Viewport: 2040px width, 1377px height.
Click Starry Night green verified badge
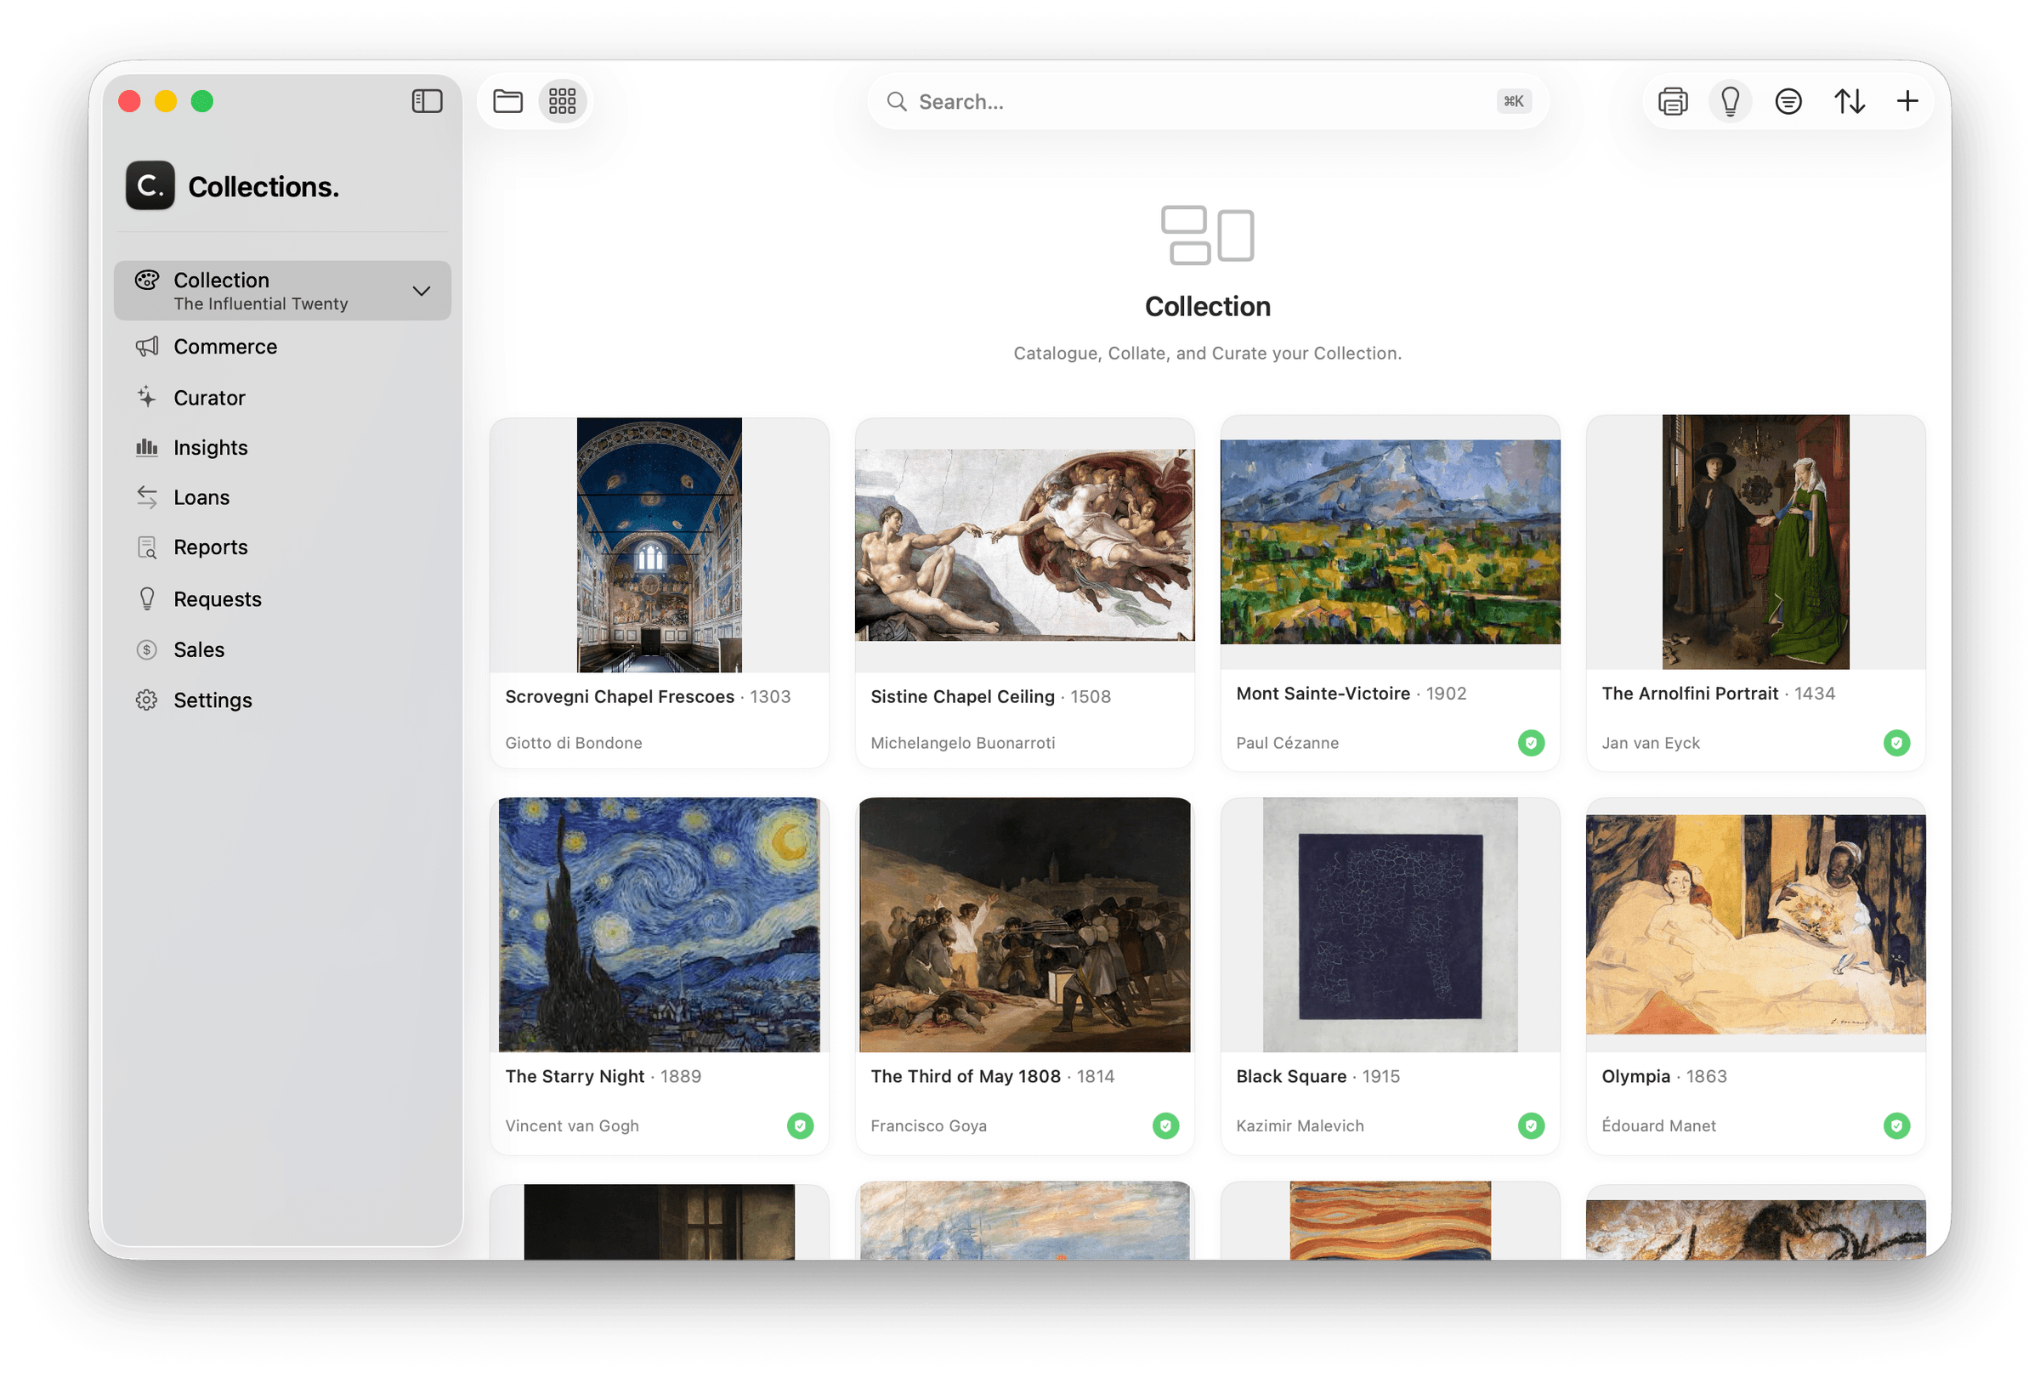pos(800,1126)
